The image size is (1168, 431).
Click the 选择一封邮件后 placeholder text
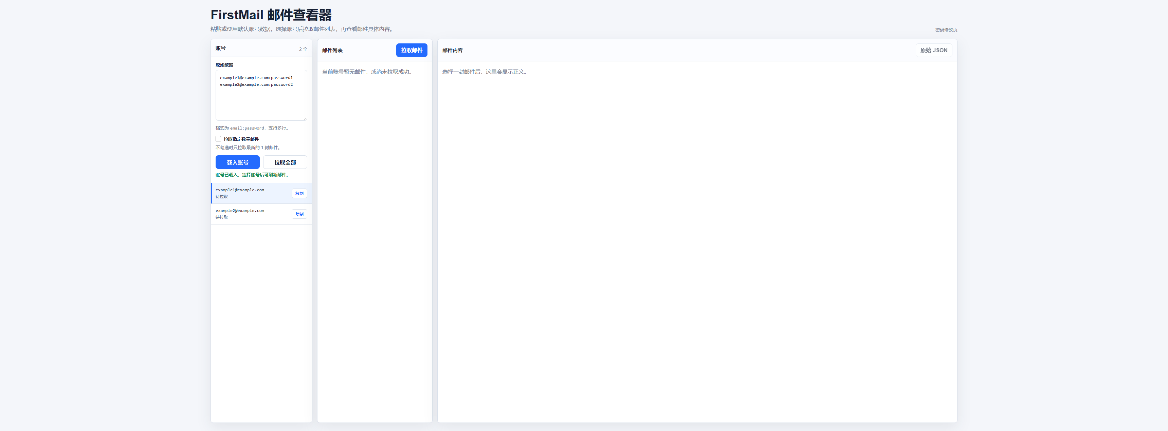tap(485, 72)
